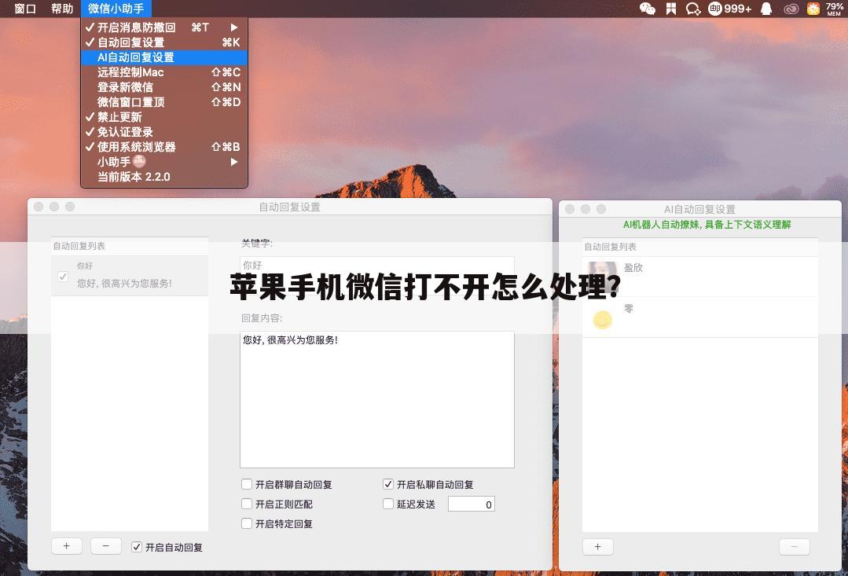Screen dimensions: 848x576
Task: Toggle checkbox of 你好 auto-reply rule
Action: (x=63, y=277)
